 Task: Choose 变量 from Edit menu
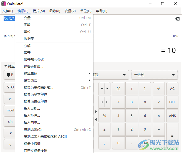[x=54, y=18]
